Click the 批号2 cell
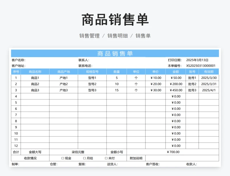The height and width of the screenshot is (176, 230). [x=192, y=84]
